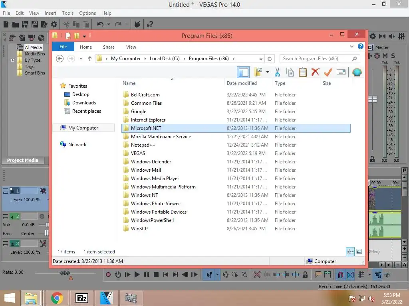This screenshot has width=409, height=306.
Task: Open the recent locations dropdown next to forward arrow
Action: coord(81,59)
